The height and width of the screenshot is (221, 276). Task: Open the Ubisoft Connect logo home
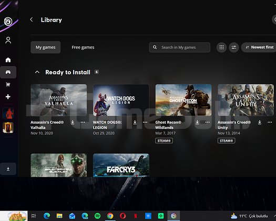[8, 22]
